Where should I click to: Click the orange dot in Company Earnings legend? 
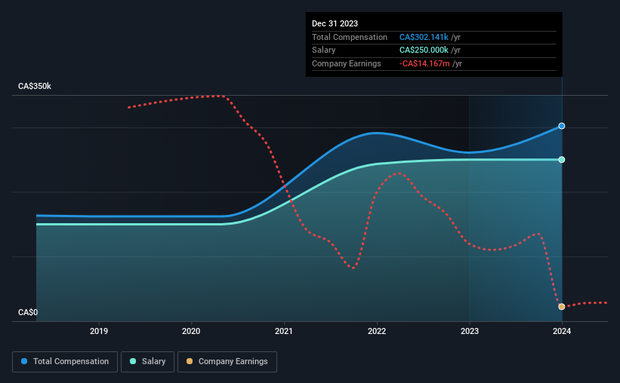point(190,361)
